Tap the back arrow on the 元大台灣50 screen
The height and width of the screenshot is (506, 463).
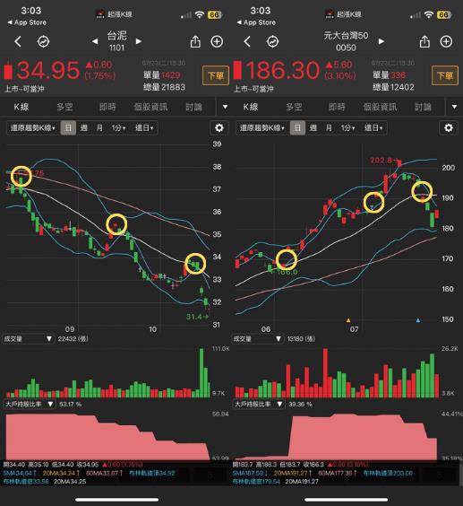tap(247, 41)
